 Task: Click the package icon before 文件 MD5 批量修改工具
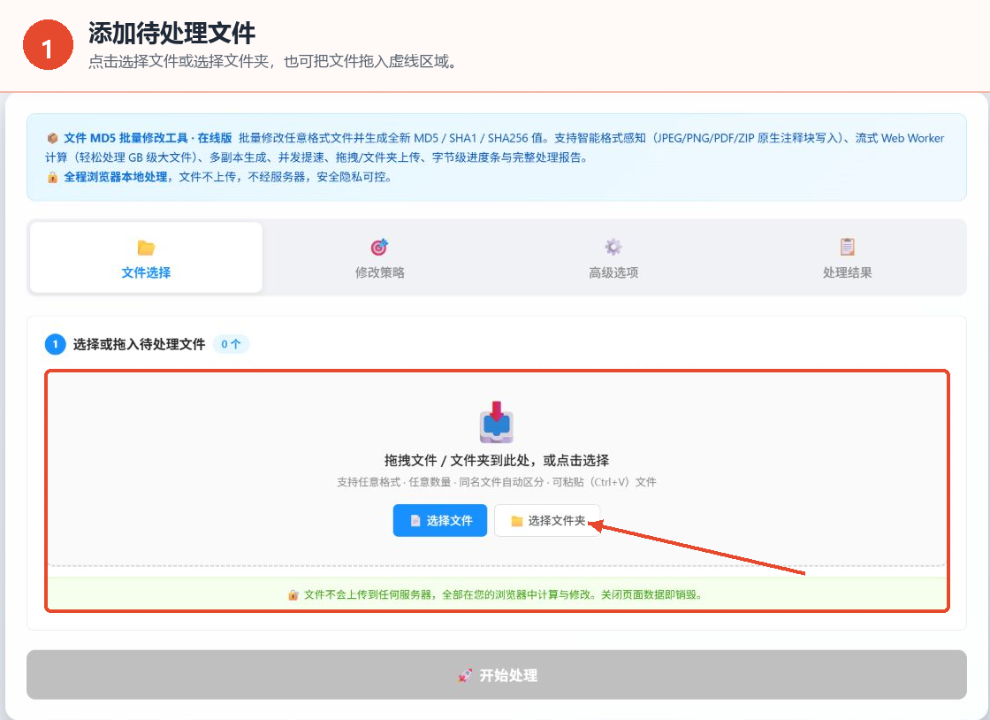coord(52,138)
